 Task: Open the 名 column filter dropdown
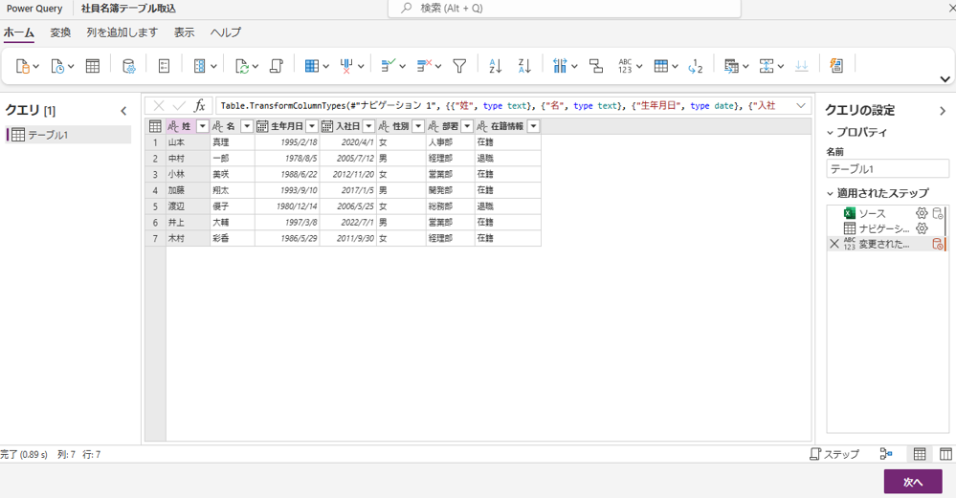(x=247, y=126)
